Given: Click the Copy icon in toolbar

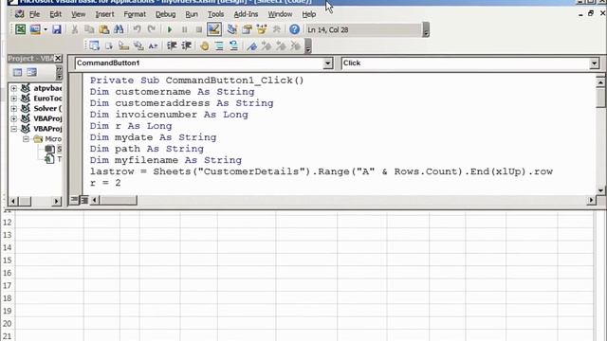Looking at the screenshot, I should tap(89, 29).
